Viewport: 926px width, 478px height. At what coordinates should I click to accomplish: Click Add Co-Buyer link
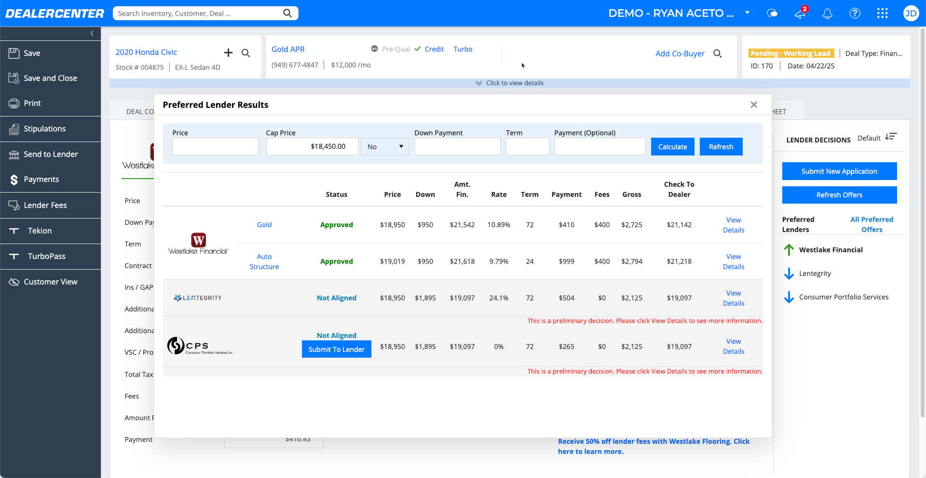(x=680, y=53)
